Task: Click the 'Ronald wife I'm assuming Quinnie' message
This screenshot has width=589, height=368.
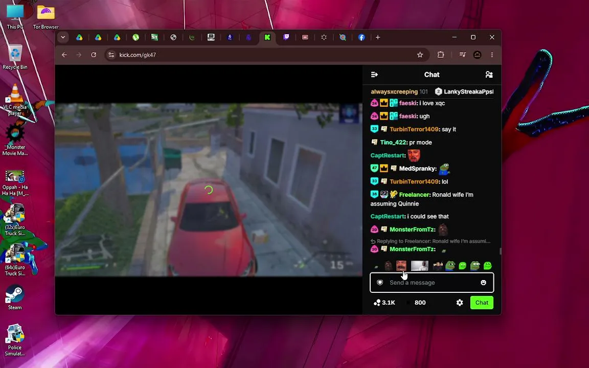Action: click(422, 199)
